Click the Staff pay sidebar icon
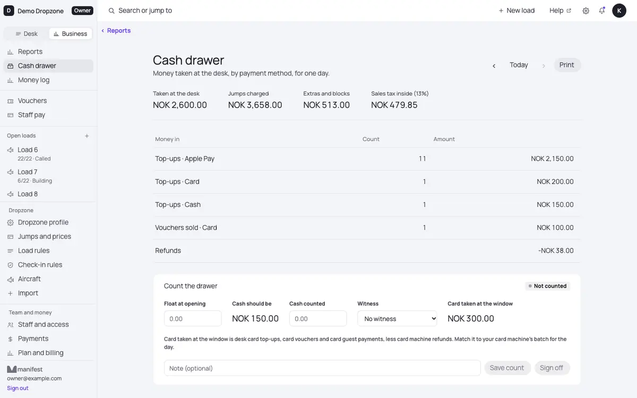637x398 pixels. click(x=10, y=115)
